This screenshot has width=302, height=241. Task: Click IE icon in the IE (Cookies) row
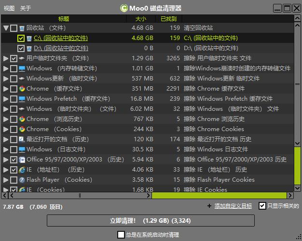click(x=22, y=189)
